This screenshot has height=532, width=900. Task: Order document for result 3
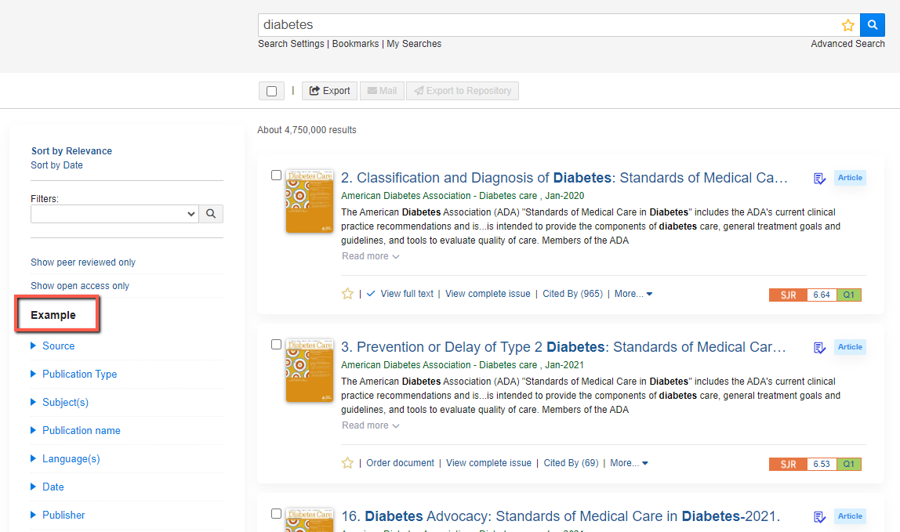pos(400,463)
